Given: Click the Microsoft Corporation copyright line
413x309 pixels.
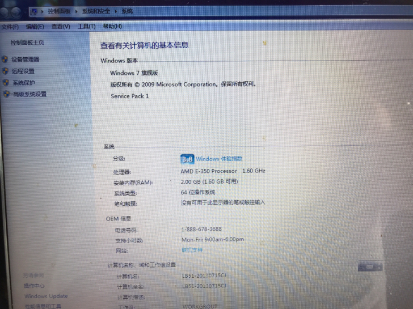Looking at the screenshot, I should [183, 84].
